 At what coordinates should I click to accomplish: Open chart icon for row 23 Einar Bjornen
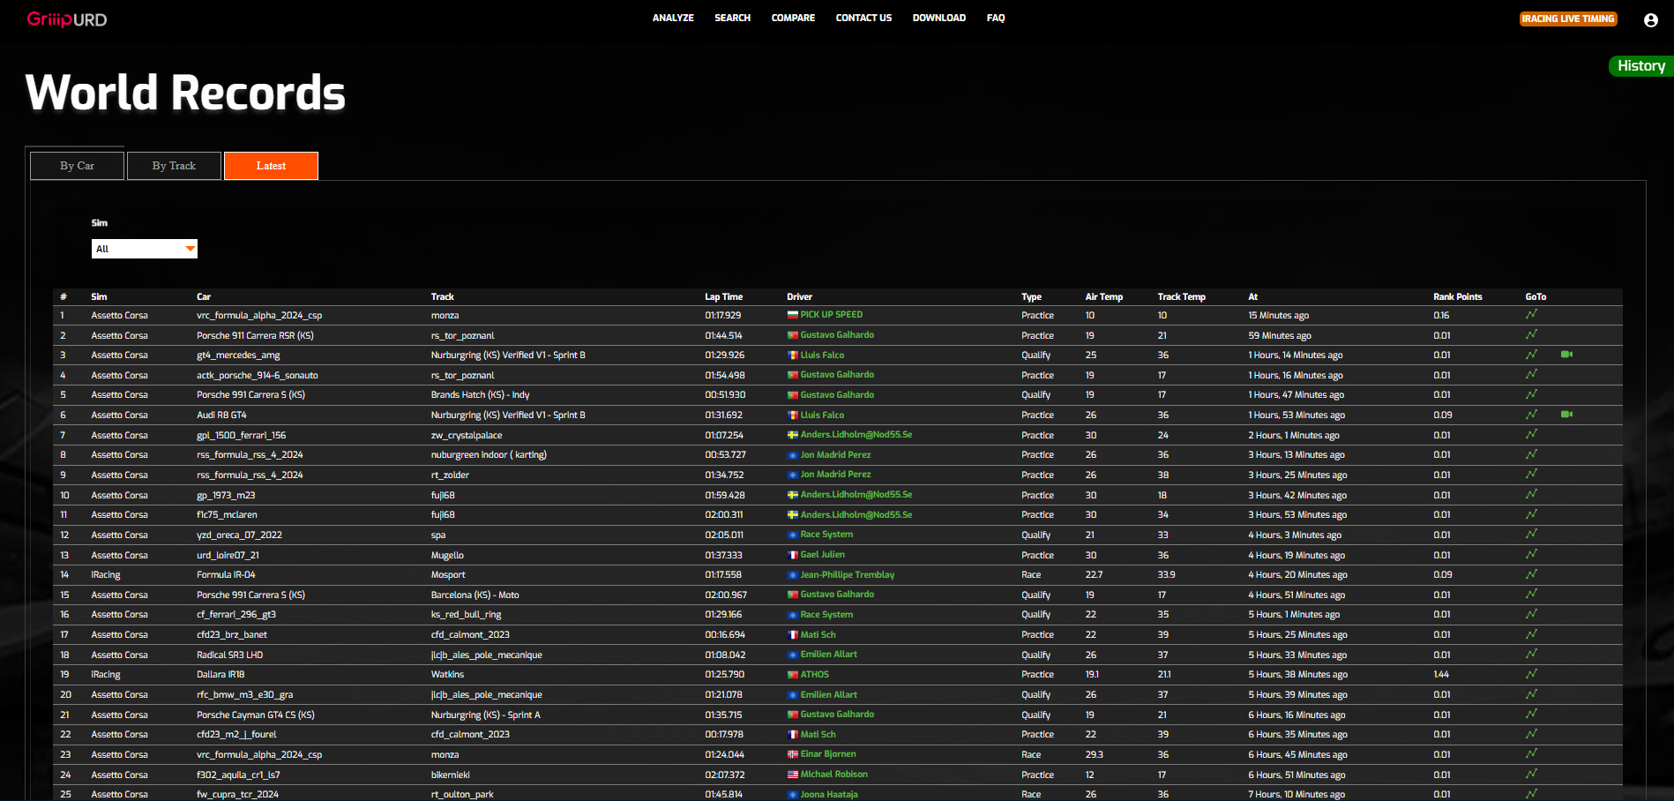pyautogui.click(x=1531, y=753)
